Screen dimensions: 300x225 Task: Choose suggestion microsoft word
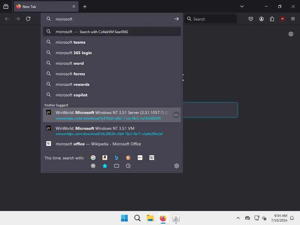tap(112, 63)
